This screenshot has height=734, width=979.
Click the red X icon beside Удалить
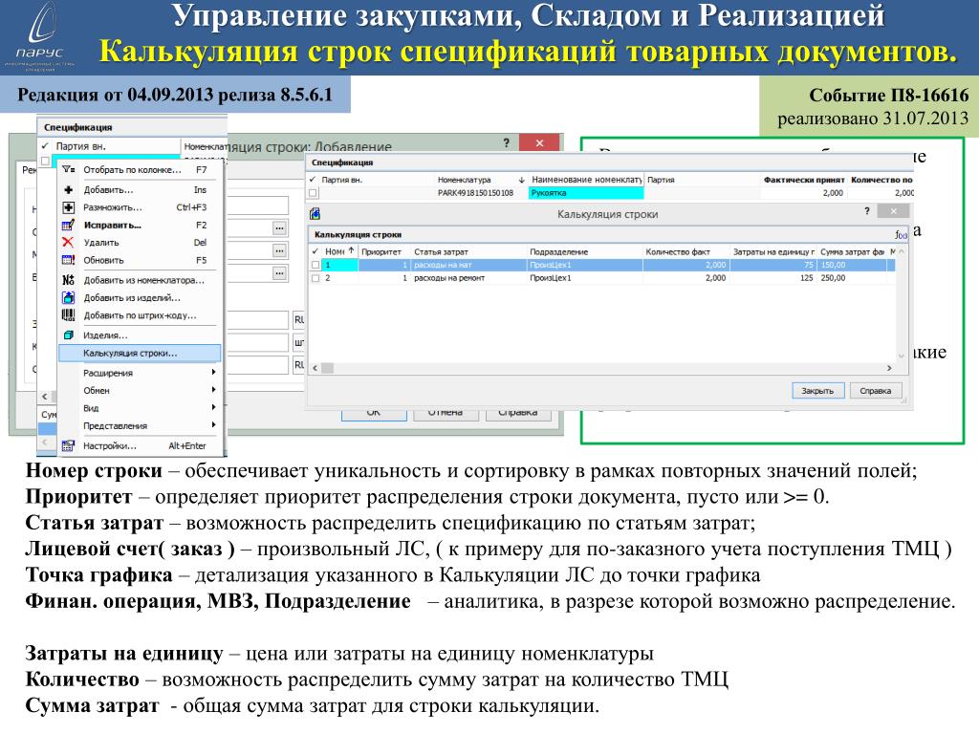pos(68,242)
